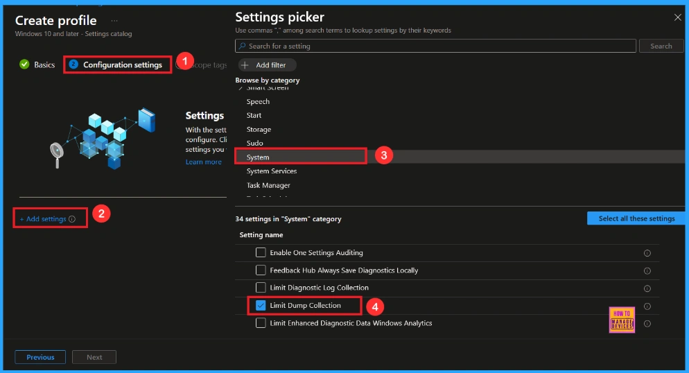Screen dimensions: 689x373
Task: Open the ellipsis menu beside Create profile
Action: (x=114, y=21)
